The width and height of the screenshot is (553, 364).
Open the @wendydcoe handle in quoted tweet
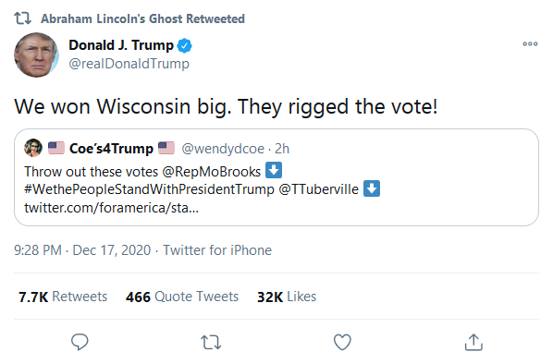(x=223, y=149)
